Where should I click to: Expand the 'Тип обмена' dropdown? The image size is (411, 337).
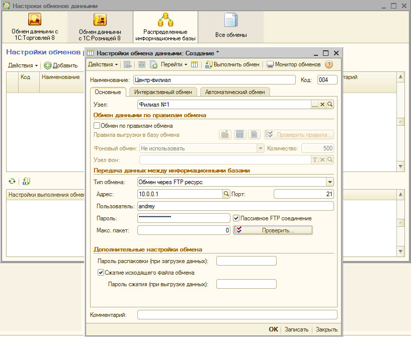[330, 182]
